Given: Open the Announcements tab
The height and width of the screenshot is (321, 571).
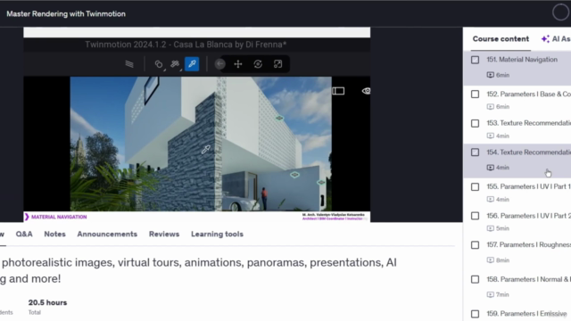Looking at the screenshot, I should pyautogui.click(x=107, y=234).
